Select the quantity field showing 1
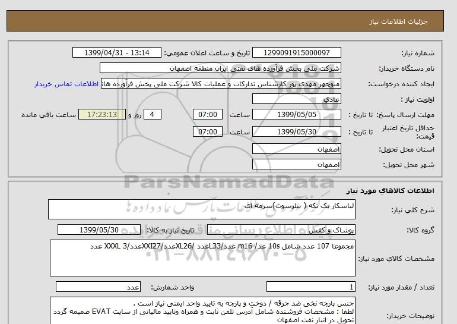The width and height of the screenshot is (457, 324). (x=310, y=287)
